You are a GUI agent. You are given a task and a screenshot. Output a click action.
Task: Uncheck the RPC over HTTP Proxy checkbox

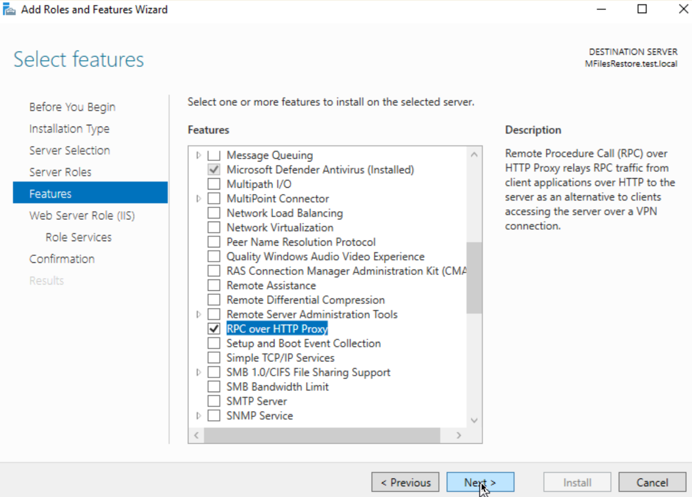coord(214,329)
